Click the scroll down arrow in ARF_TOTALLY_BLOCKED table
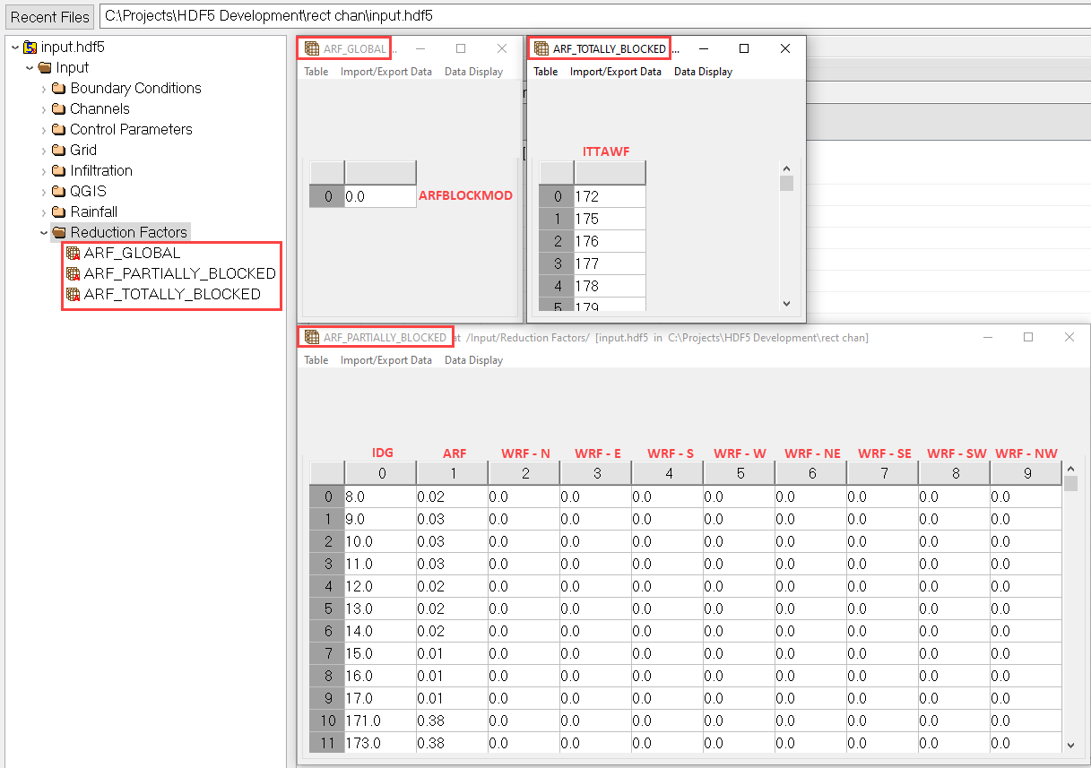Viewport: 1091px width, 768px height. (786, 304)
